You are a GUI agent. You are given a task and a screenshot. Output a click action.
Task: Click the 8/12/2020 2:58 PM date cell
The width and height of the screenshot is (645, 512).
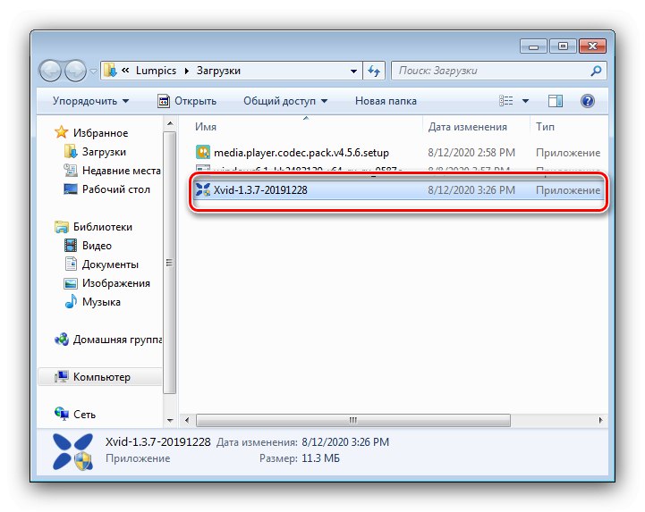tap(471, 153)
